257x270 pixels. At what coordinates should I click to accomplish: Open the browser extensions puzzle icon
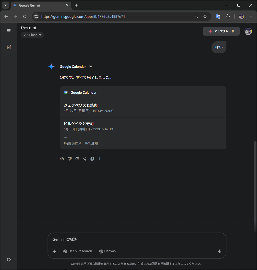pos(227,16)
